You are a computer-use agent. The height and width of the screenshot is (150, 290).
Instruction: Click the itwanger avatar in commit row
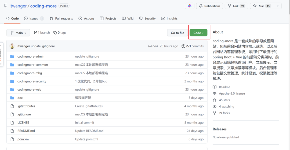pyautogui.click(x=12, y=46)
